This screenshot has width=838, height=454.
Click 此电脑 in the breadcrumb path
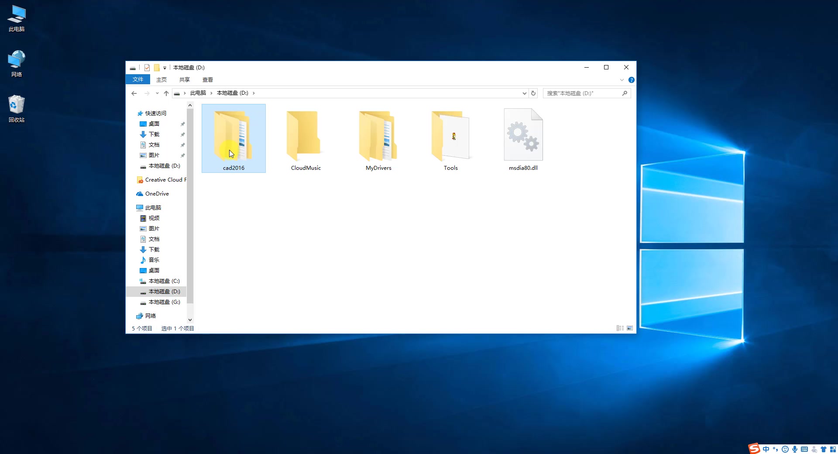(199, 93)
